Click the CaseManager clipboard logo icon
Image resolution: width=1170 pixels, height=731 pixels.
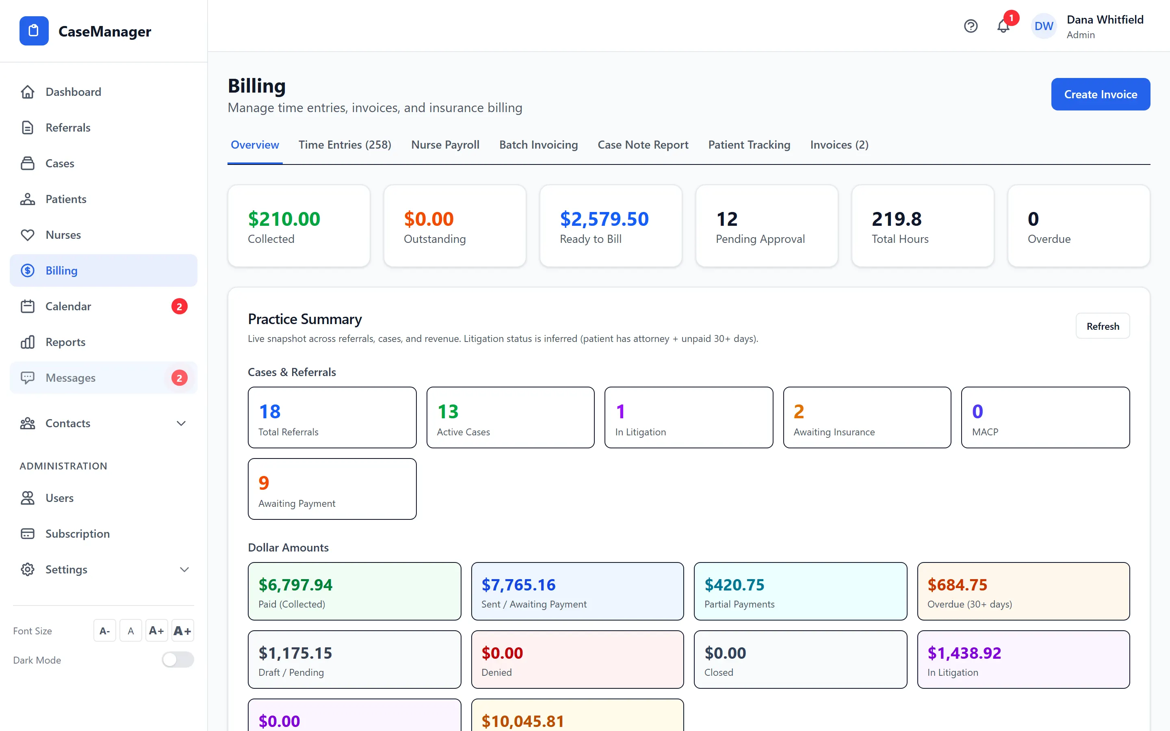(x=34, y=31)
